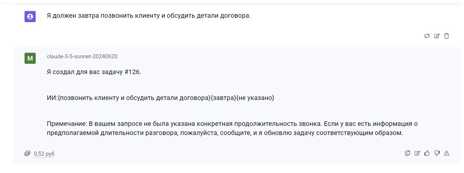
Task: Click the green M model avatar
Action: pos(30,58)
